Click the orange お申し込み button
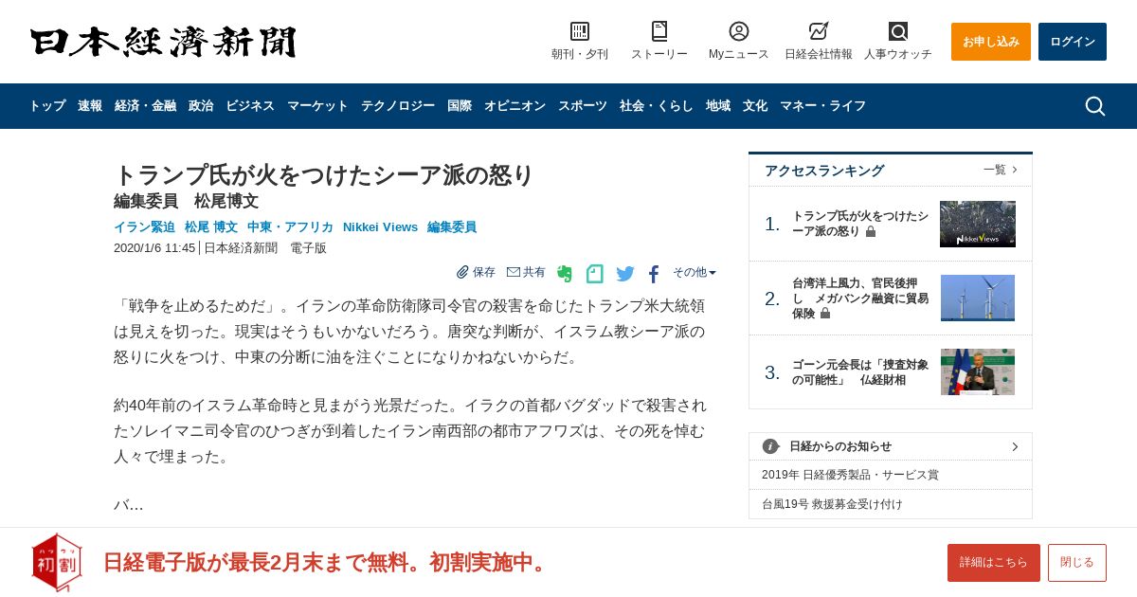Image resolution: width=1137 pixels, height=597 pixels. coord(991,42)
